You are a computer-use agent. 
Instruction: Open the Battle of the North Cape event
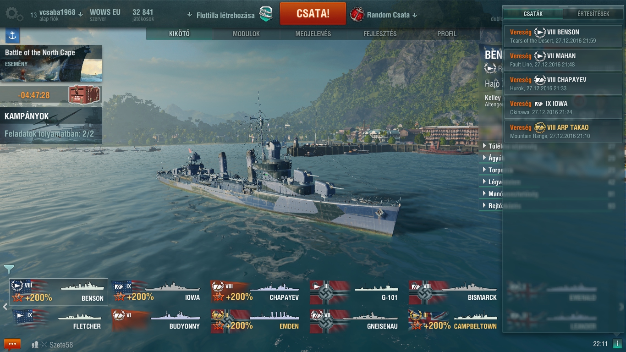(51, 63)
